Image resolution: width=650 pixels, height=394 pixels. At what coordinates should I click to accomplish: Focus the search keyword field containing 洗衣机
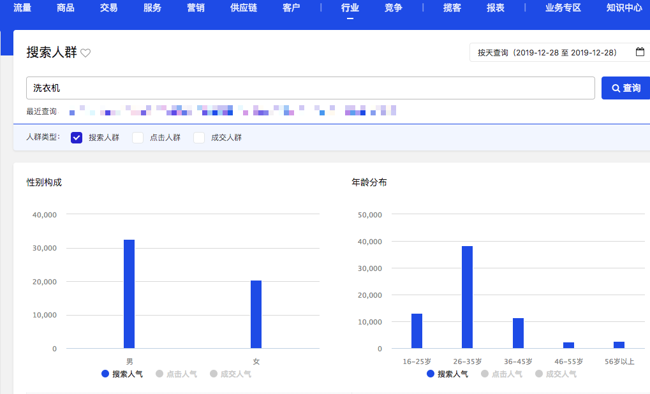click(310, 88)
